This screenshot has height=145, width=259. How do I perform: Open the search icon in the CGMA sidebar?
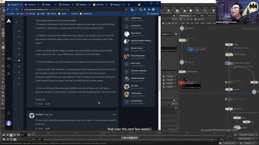tap(9, 66)
